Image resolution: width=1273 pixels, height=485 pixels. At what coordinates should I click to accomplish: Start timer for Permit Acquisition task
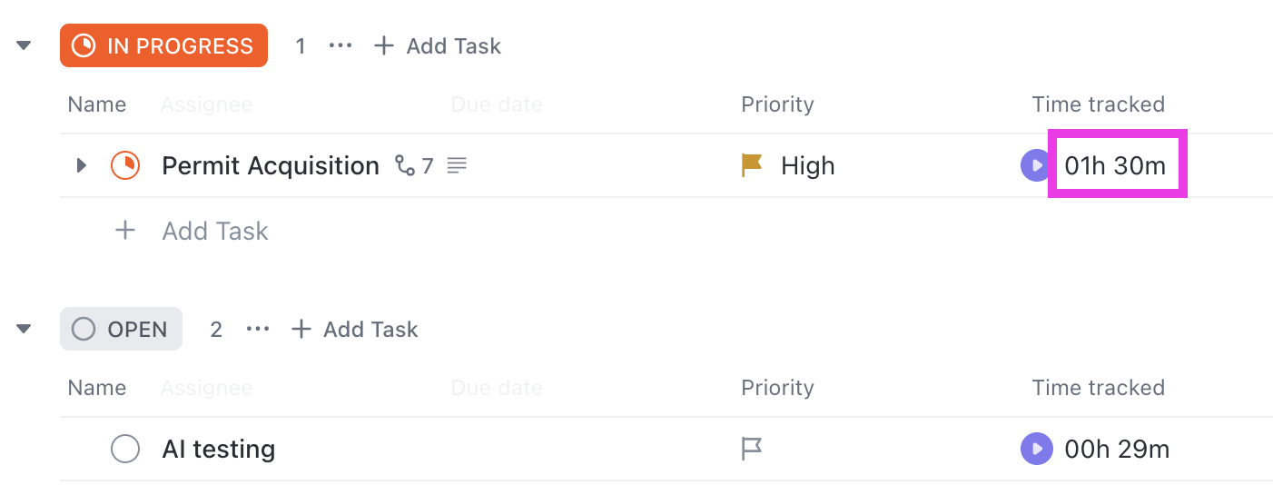1035,165
